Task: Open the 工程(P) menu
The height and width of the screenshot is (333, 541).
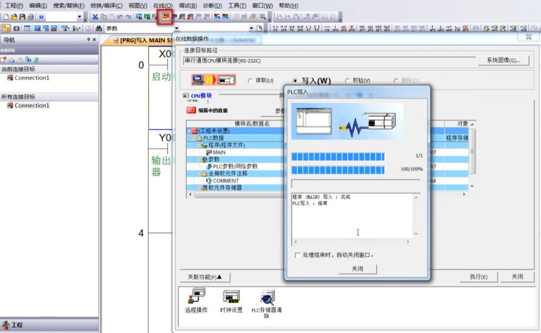Action: pyautogui.click(x=14, y=5)
